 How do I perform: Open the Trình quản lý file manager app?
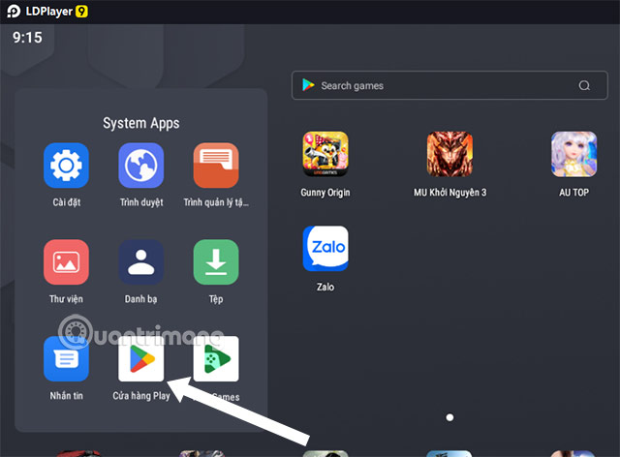click(x=216, y=166)
